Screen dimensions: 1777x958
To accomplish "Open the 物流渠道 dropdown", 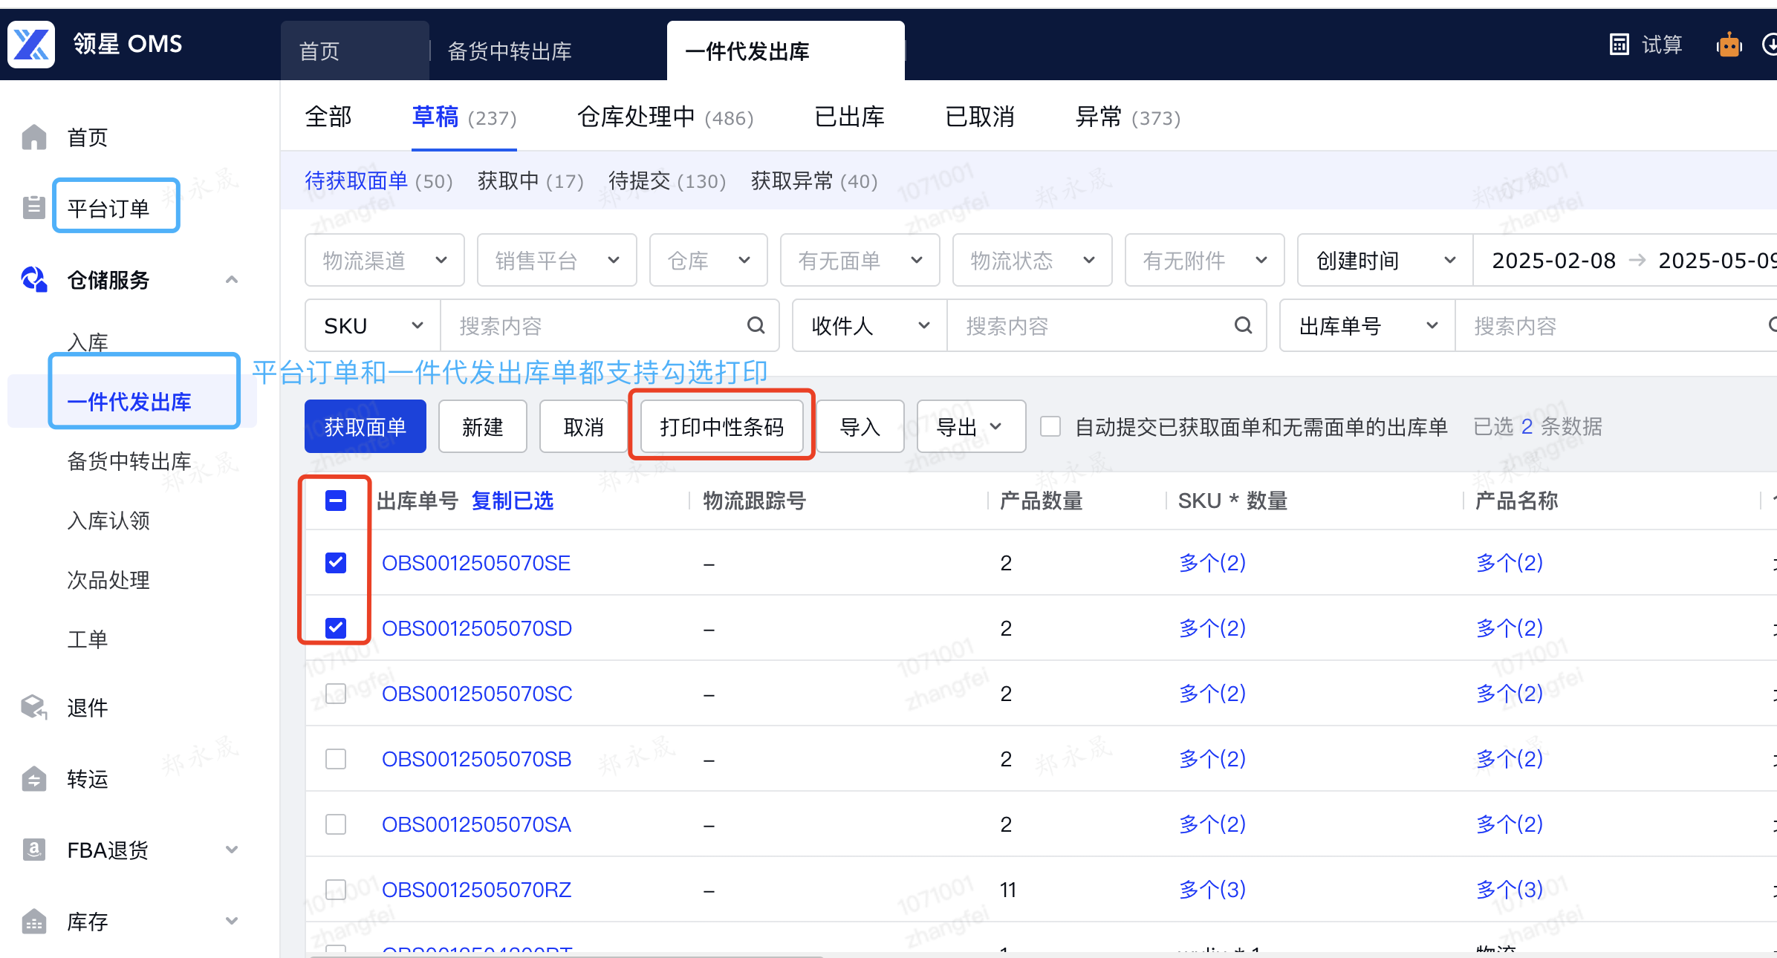I will [385, 260].
